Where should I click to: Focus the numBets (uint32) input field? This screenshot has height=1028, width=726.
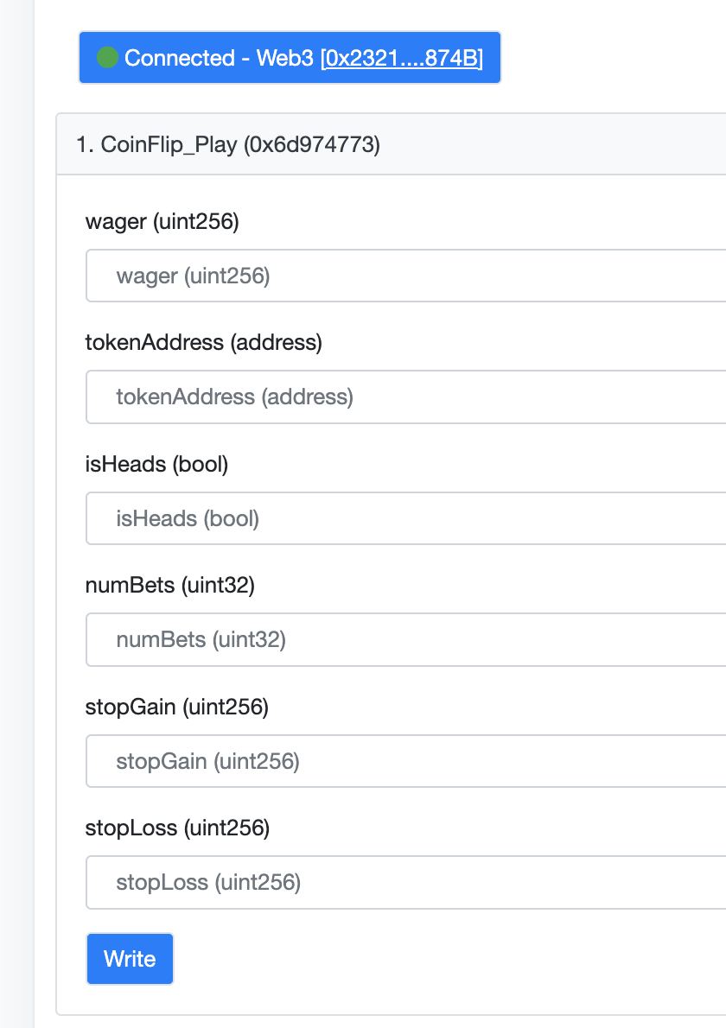406,640
